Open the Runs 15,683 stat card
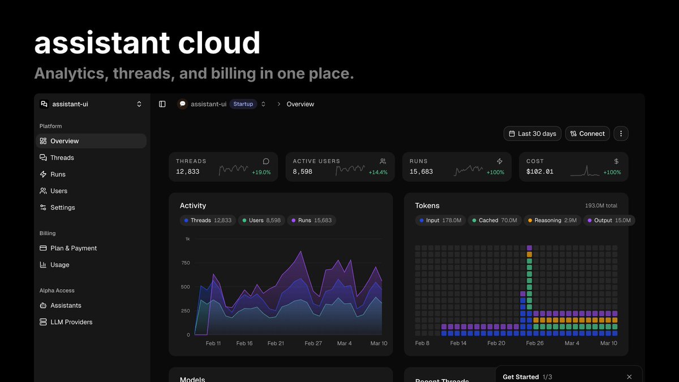This screenshot has width=679, height=382. [x=457, y=167]
